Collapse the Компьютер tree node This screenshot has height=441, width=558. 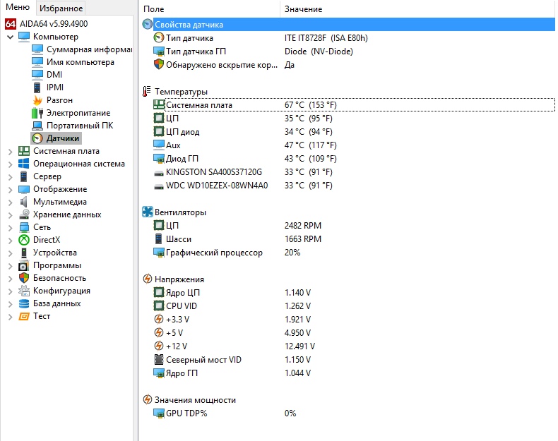click(x=10, y=37)
